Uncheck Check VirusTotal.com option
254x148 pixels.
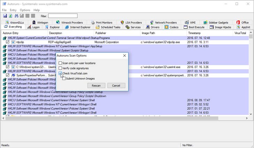pos(60,73)
